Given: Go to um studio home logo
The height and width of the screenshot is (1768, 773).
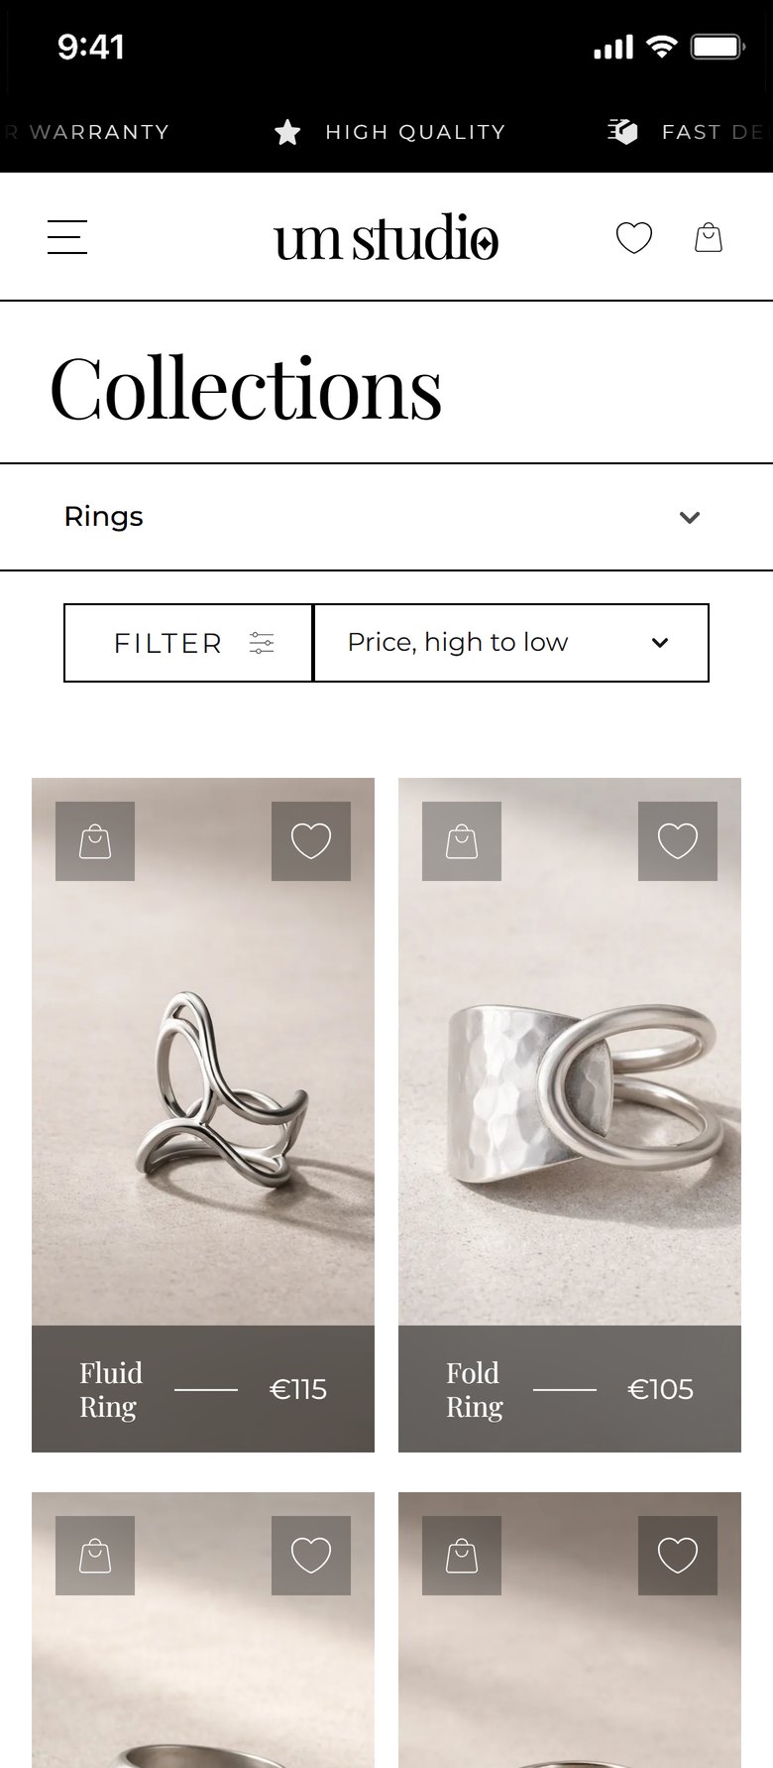Looking at the screenshot, I should tap(386, 238).
